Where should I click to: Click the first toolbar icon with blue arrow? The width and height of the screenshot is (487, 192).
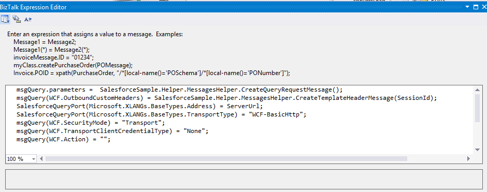(5, 19)
